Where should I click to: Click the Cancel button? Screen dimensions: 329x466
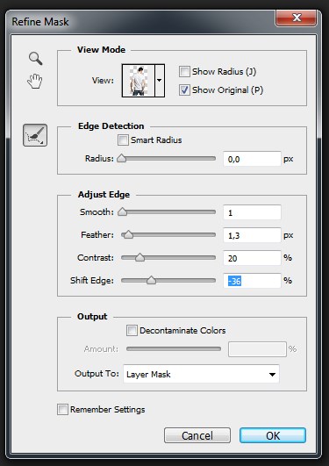(x=197, y=435)
